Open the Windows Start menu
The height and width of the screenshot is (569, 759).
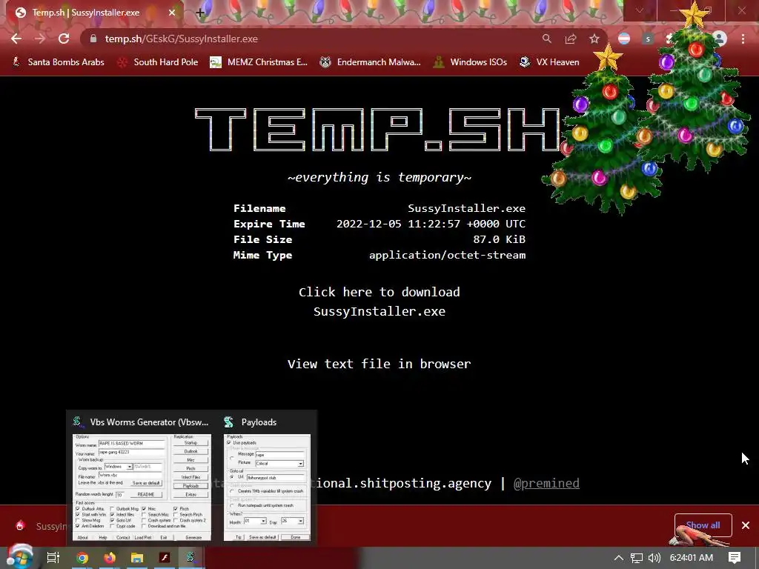[19, 557]
